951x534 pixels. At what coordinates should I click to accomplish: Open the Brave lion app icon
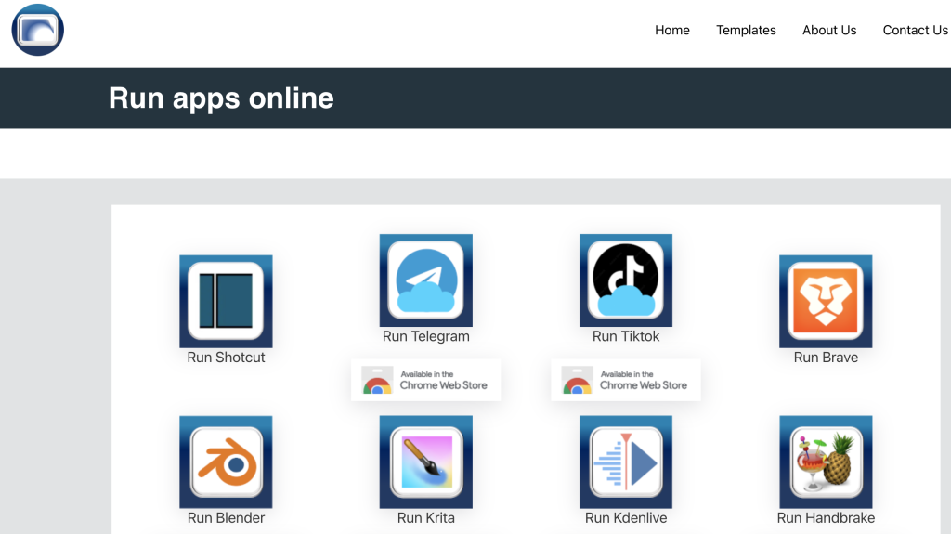(826, 302)
